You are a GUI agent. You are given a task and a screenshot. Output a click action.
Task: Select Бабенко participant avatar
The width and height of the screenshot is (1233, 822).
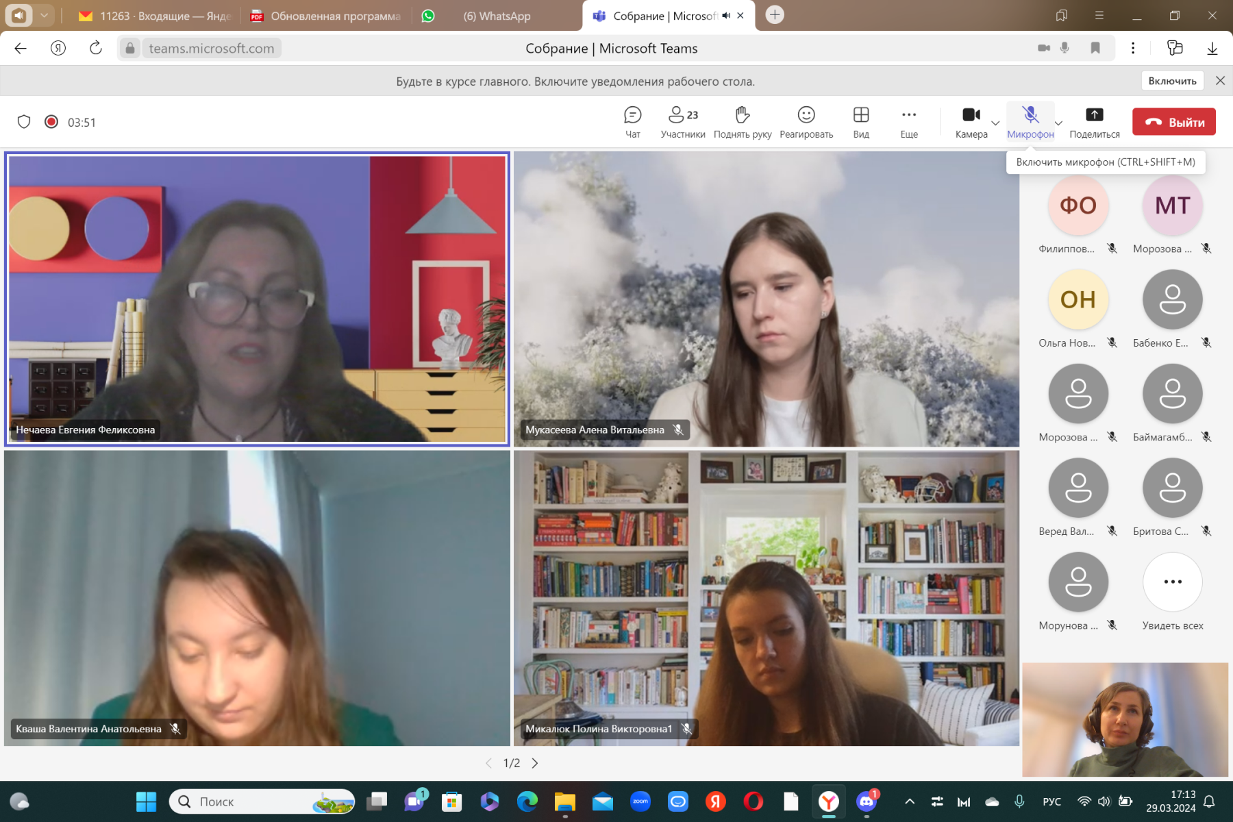pos(1173,299)
